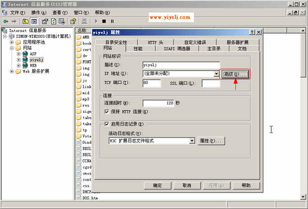This screenshot has width=308, height=209.
Task: Expand the 应用程序池 tree node
Action: coord(12,42)
